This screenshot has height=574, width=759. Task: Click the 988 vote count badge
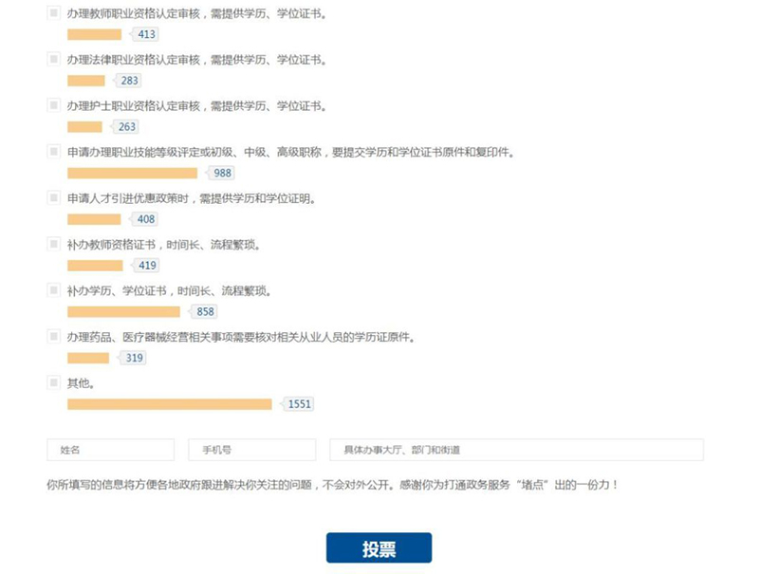point(222,173)
